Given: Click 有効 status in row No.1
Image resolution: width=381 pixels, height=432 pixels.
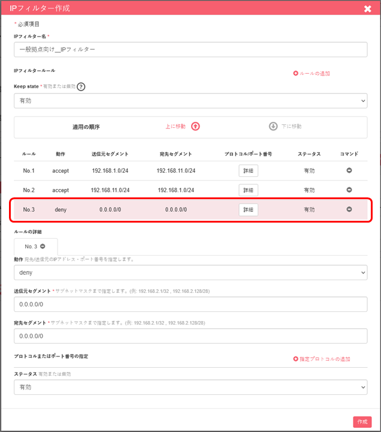Looking at the screenshot, I should (309, 171).
